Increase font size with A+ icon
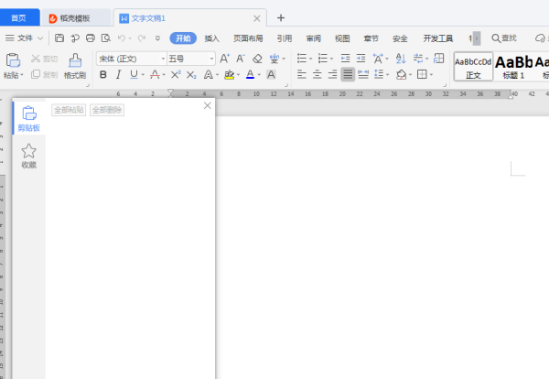Viewport: 549px width, 379px height. [224, 59]
